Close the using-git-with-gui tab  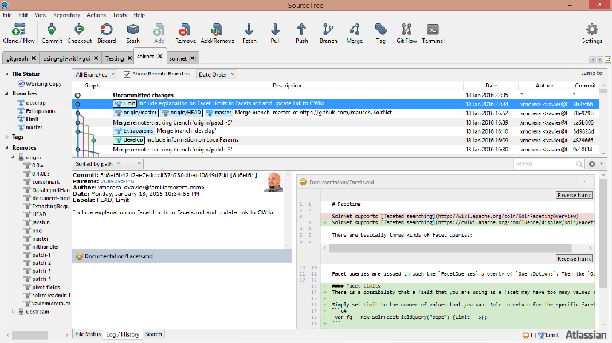point(96,58)
